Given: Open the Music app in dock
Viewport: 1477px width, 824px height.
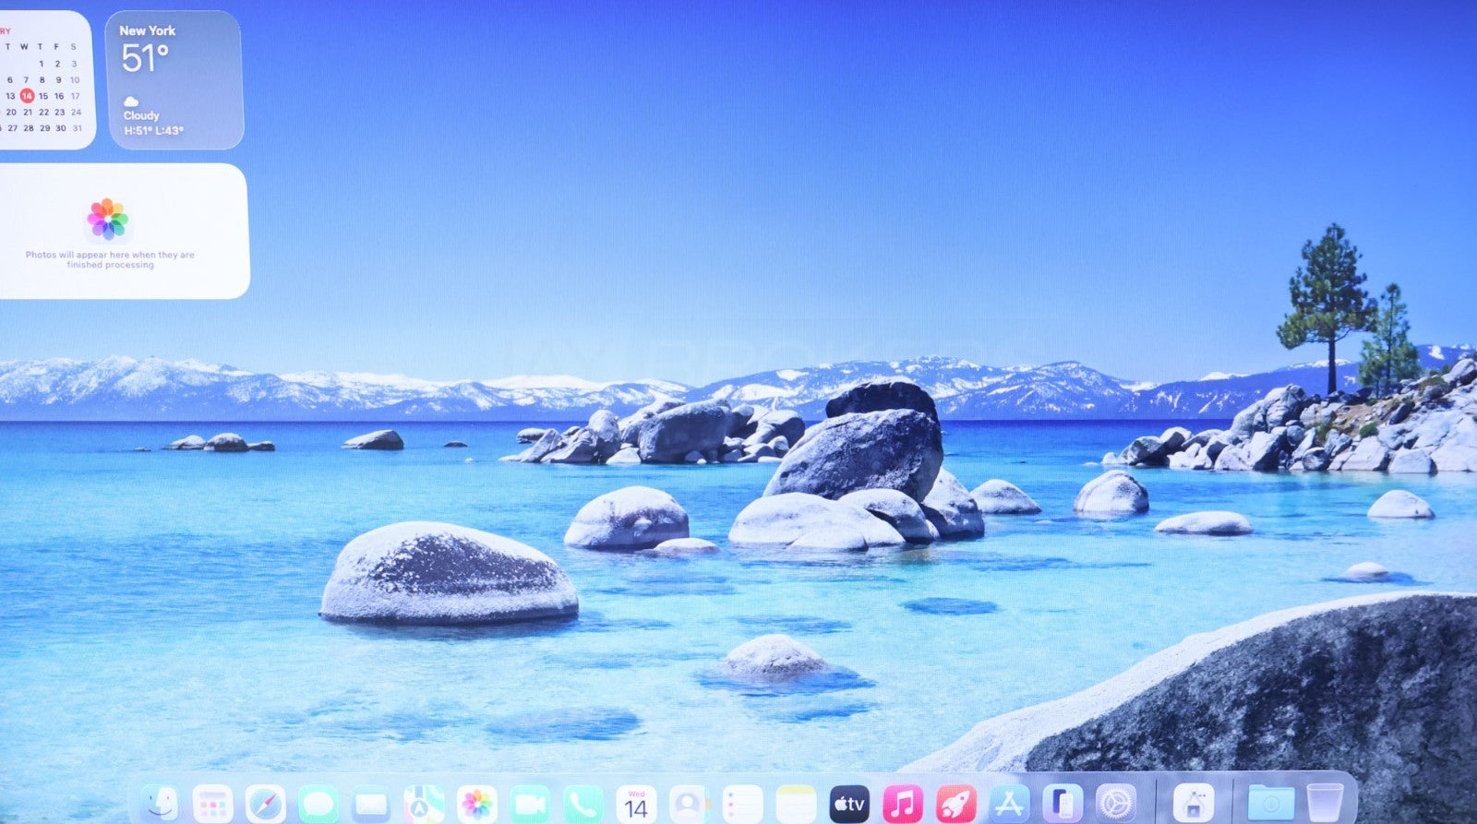Looking at the screenshot, I should [x=902, y=804].
